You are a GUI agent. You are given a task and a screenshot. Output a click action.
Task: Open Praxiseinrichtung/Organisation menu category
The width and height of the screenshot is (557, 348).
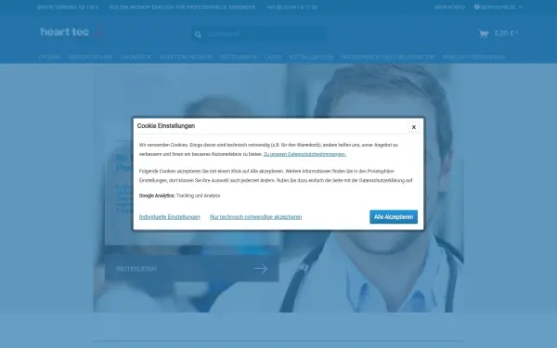[x=387, y=58]
